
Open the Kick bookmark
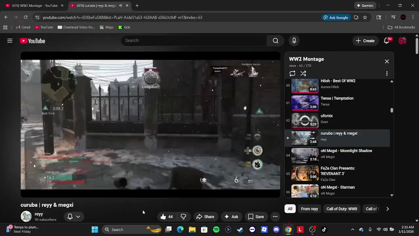pos(124,27)
